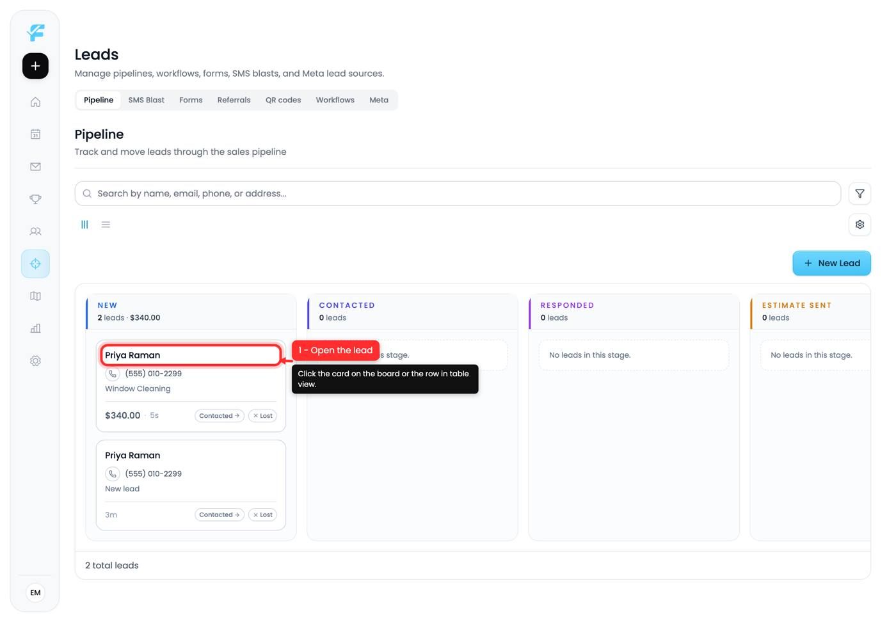Open the Calendar sidebar icon

(x=35, y=134)
